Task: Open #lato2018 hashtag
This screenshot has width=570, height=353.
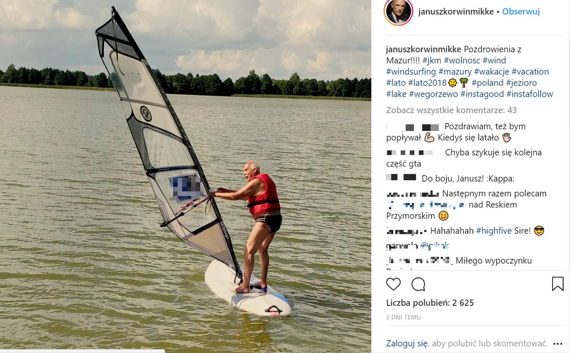Action: (427, 83)
